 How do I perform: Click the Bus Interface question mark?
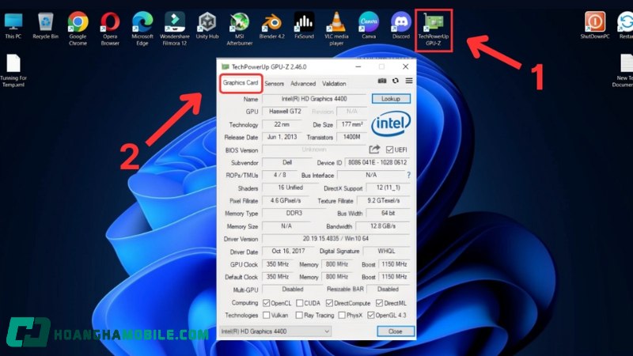408,175
